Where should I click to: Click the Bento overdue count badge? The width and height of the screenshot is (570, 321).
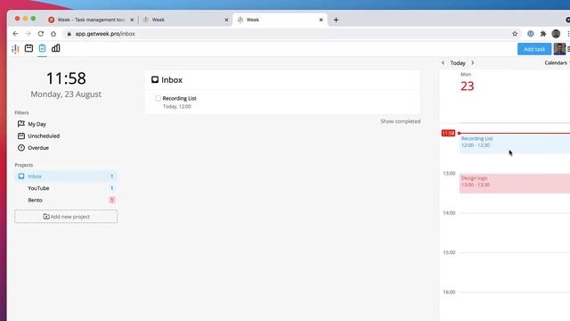tap(112, 200)
